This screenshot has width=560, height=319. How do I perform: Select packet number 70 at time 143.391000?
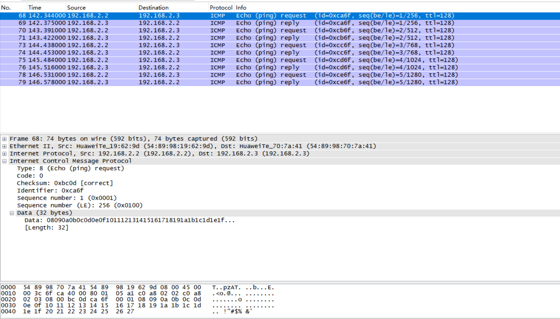coord(280,30)
